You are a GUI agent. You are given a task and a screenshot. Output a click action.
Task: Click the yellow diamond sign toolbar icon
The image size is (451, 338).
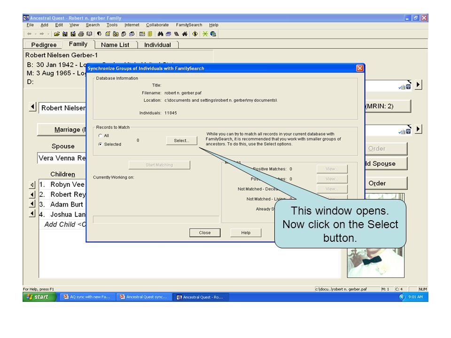pos(195,34)
